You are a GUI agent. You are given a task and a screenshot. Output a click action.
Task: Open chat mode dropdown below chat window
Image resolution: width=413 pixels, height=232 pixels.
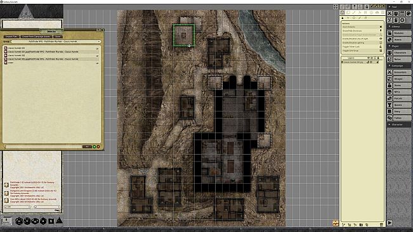coord(18,207)
